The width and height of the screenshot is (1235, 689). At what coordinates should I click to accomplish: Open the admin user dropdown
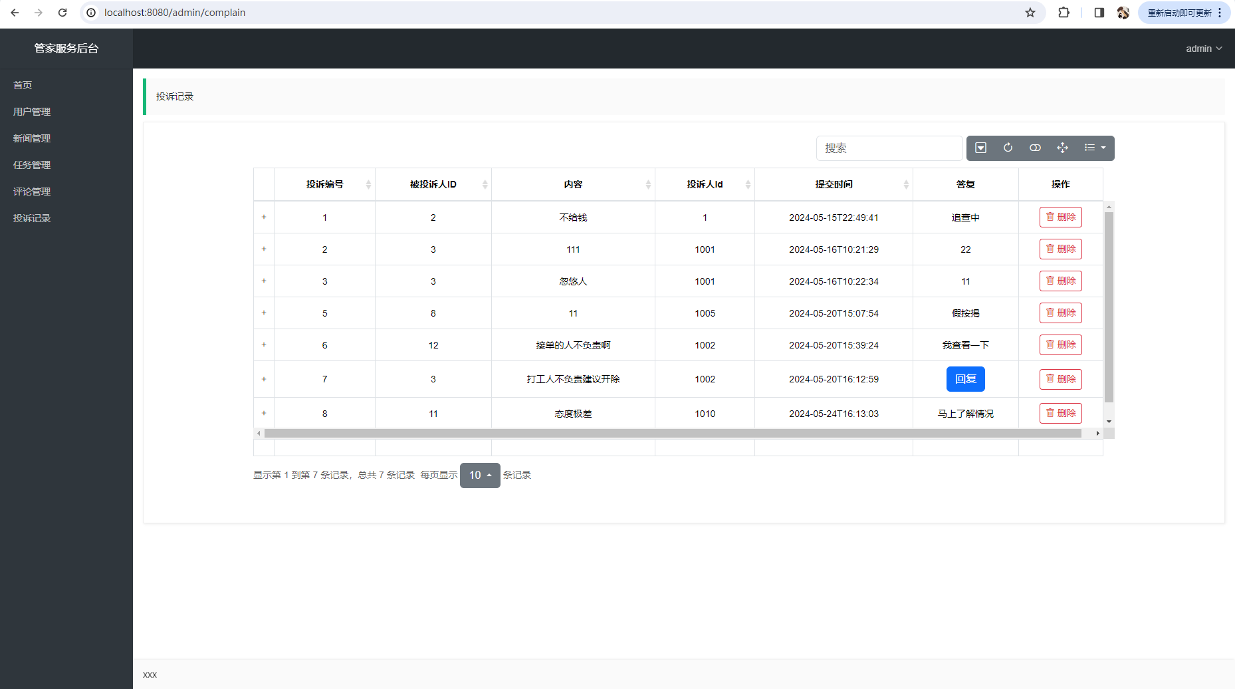click(1204, 49)
